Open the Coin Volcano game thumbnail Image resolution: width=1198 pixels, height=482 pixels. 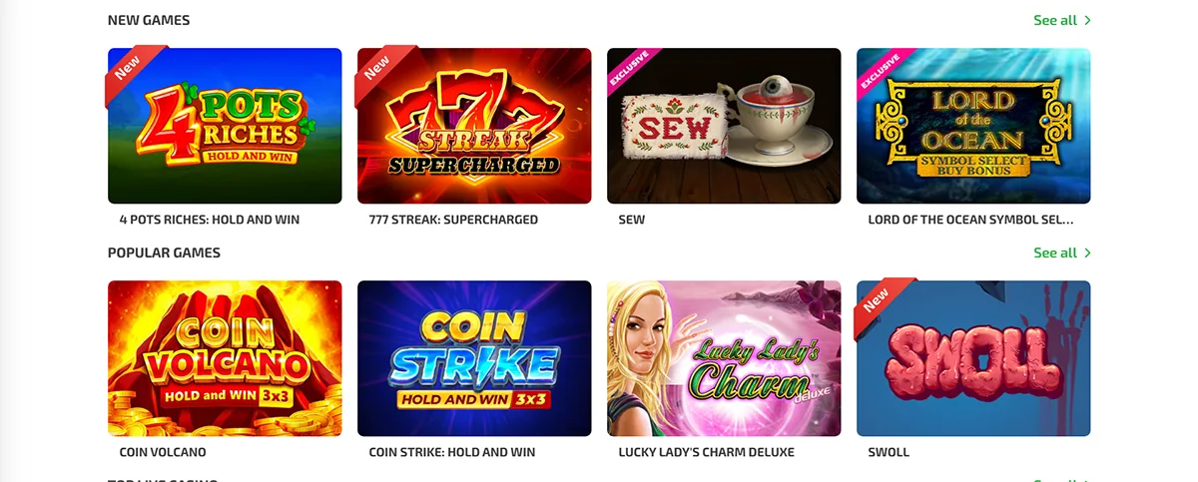[225, 358]
